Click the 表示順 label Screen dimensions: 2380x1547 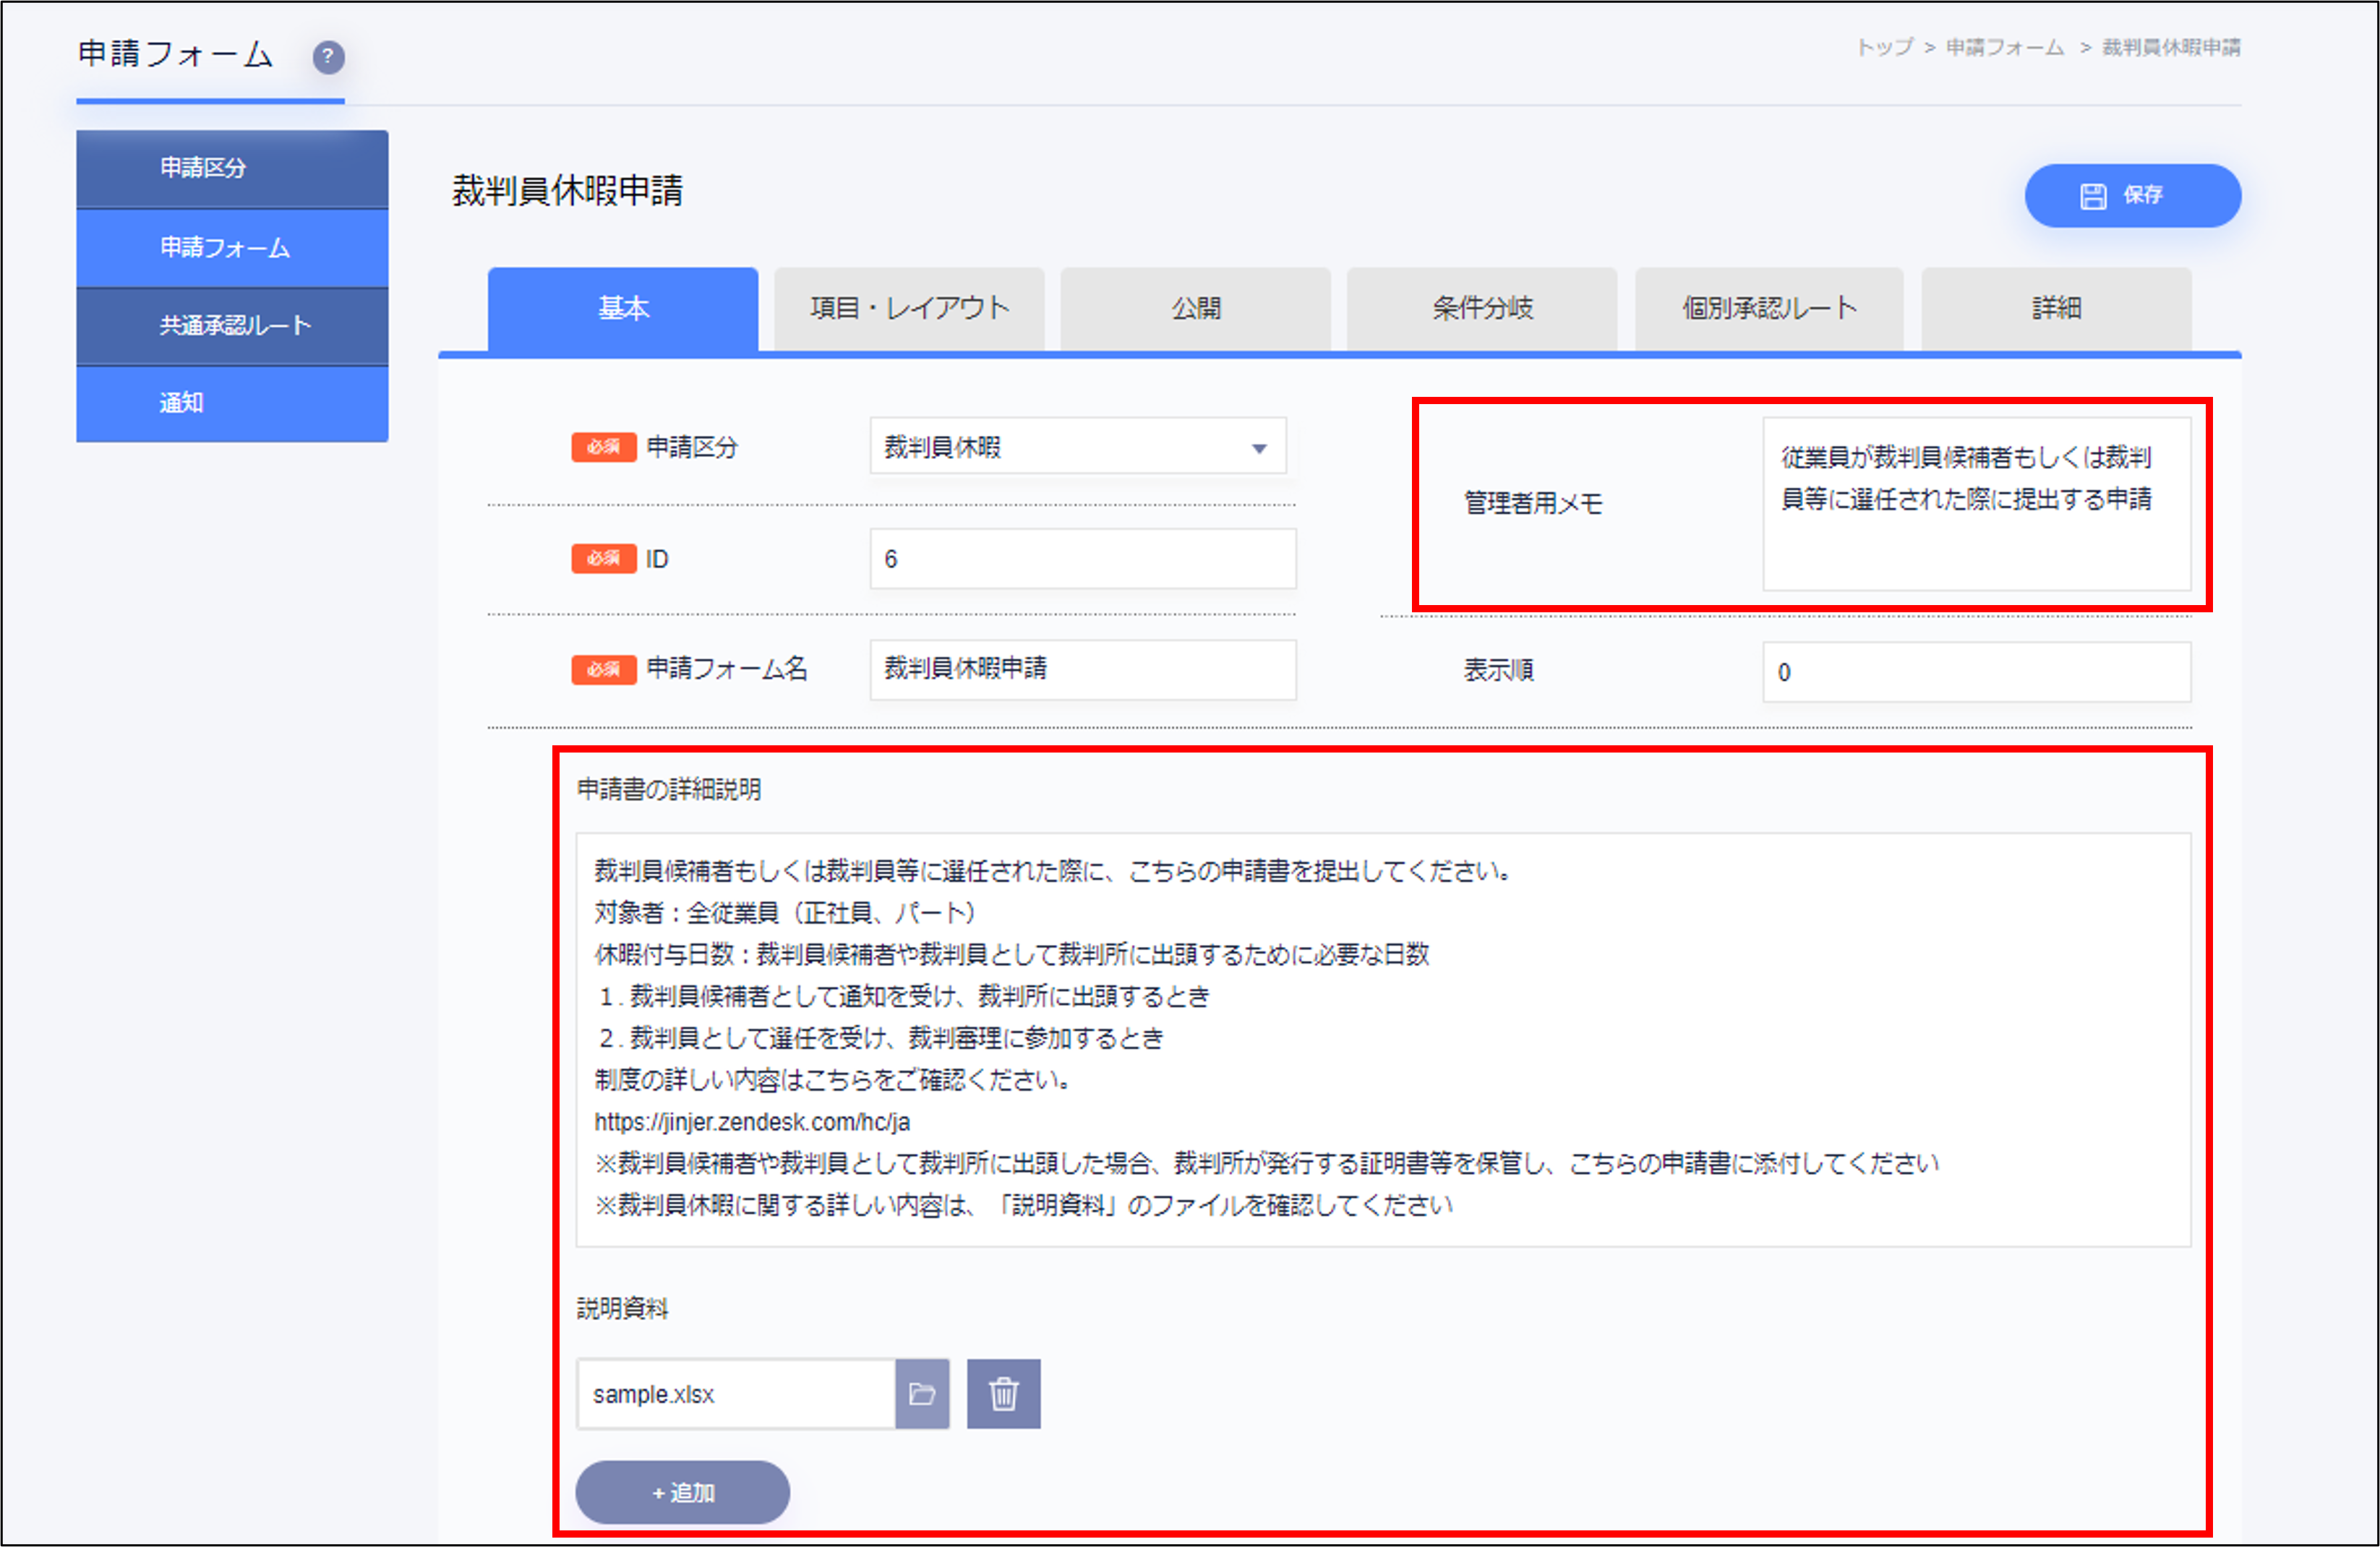tap(1498, 670)
